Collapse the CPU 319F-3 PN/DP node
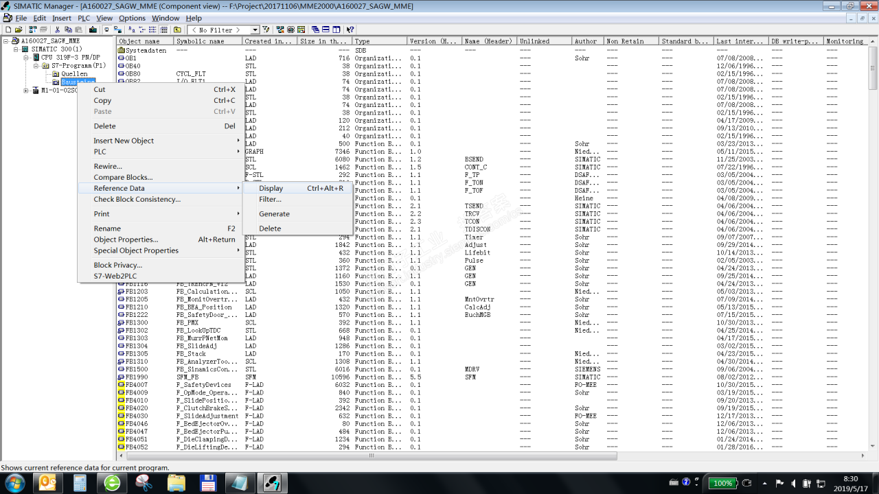 pos(26,57)
